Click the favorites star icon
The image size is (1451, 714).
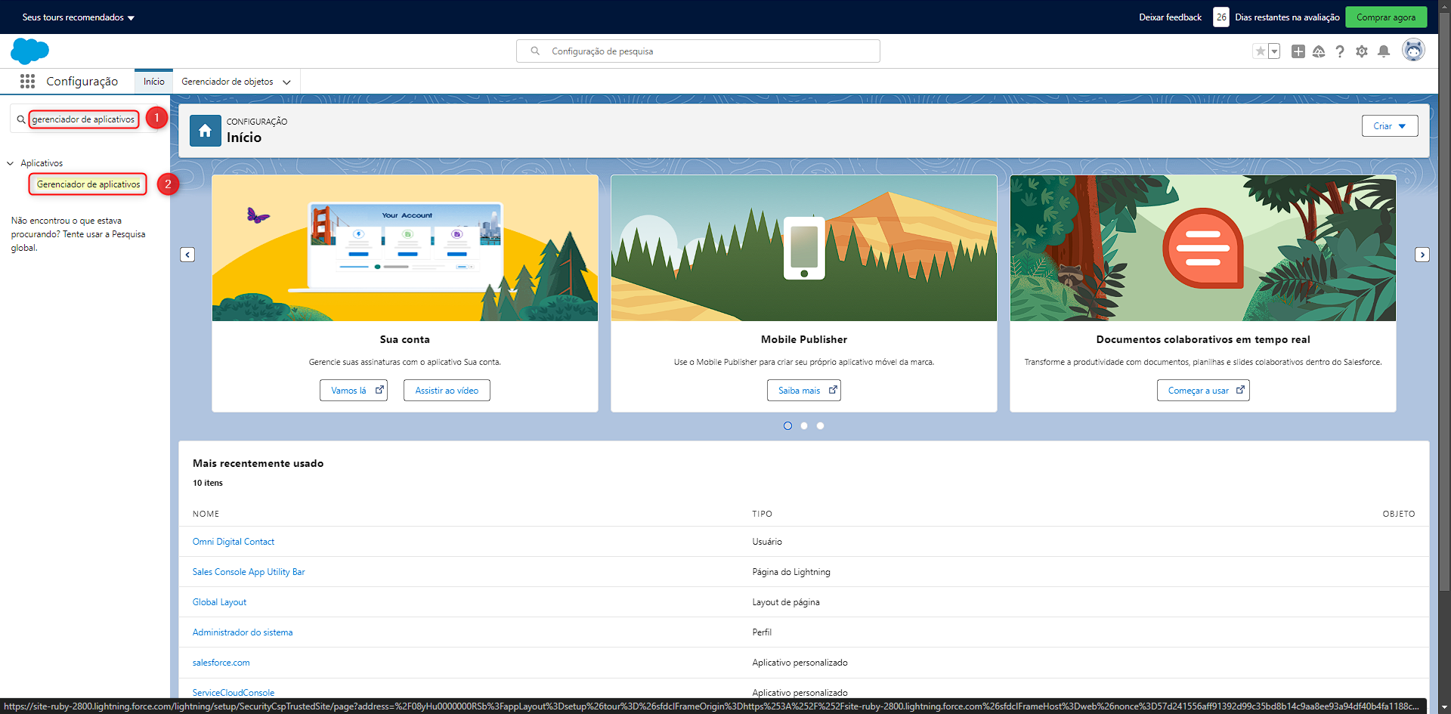tap(1260, 51)
